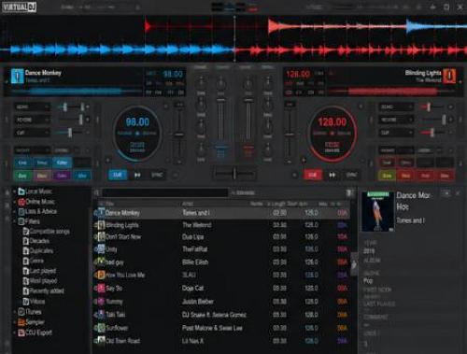
Task: Sort by the Length column header
Action: (279, 204)
